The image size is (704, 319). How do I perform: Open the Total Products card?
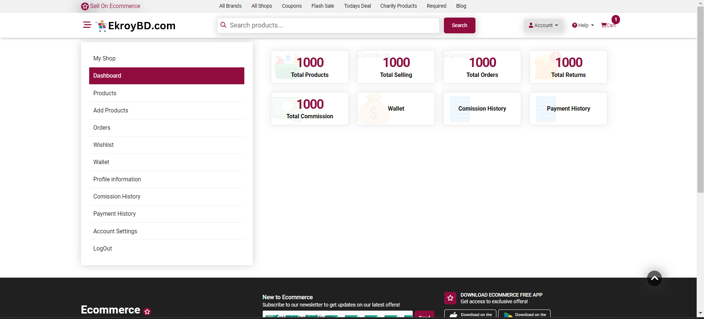coord(310,67)
